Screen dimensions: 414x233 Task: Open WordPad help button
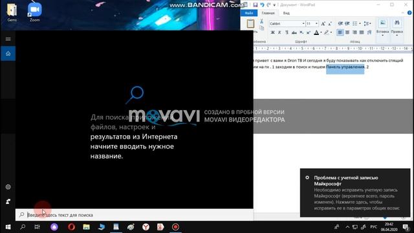tap(409, 13)
